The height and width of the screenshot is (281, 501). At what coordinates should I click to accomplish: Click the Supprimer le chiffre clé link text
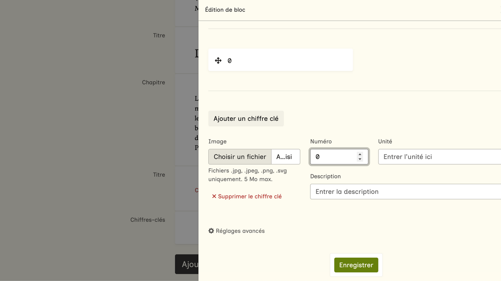[x=250, y=196]
